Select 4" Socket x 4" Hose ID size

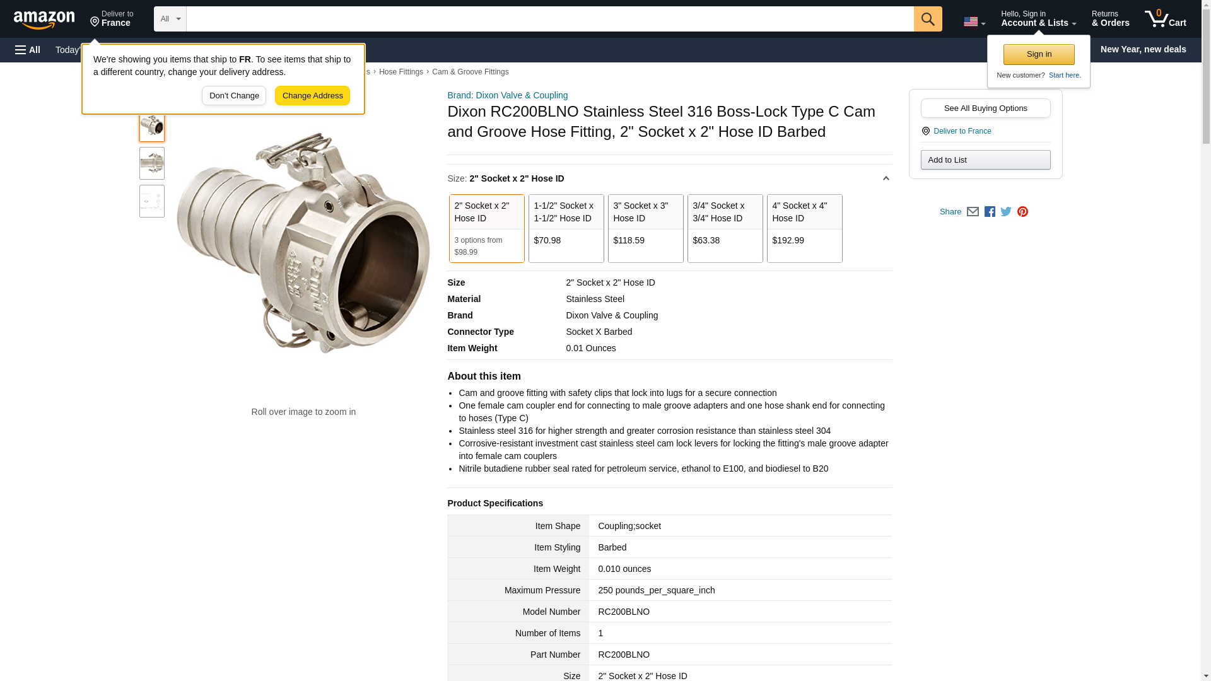pos(804,228)
